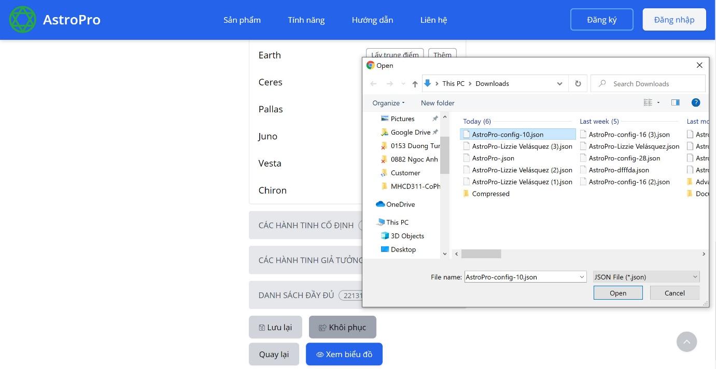Expand the Organize dropdown
Screen dimensions: 716x369
[x=388, y=102]
